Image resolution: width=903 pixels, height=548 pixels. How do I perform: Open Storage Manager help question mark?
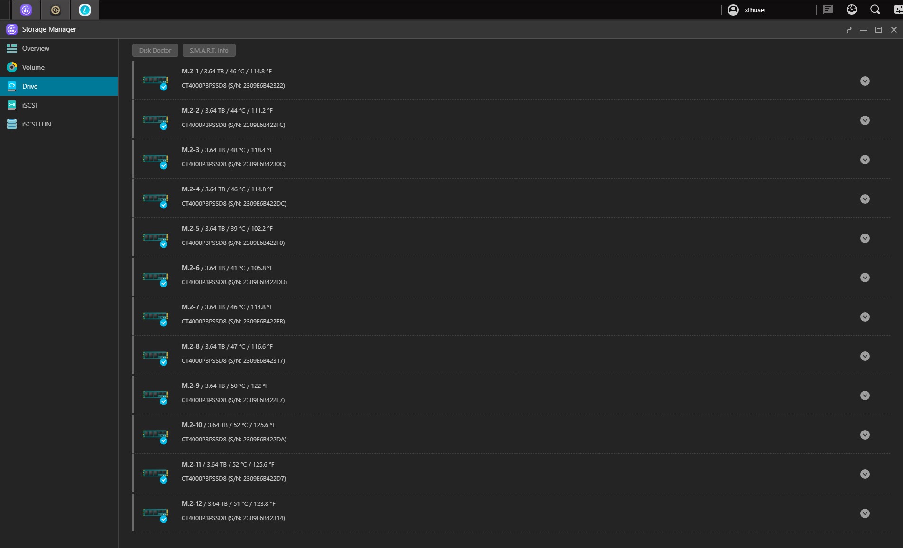848,29
